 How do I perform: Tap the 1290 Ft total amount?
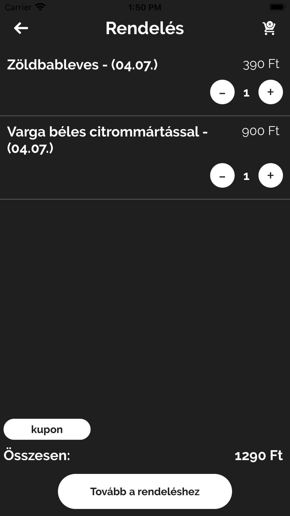click(x=259, y=456)
